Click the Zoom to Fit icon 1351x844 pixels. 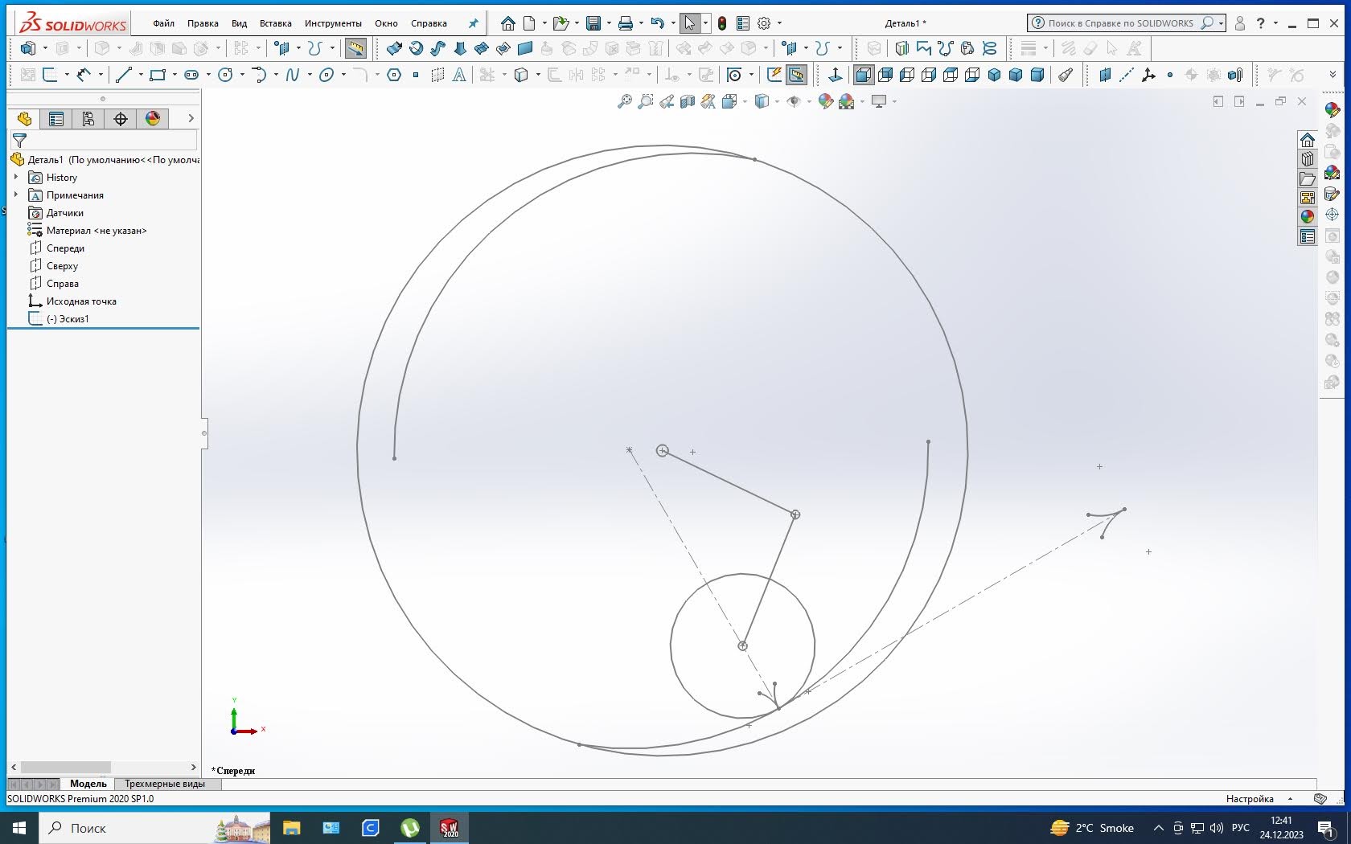click(x=624, y=101)
